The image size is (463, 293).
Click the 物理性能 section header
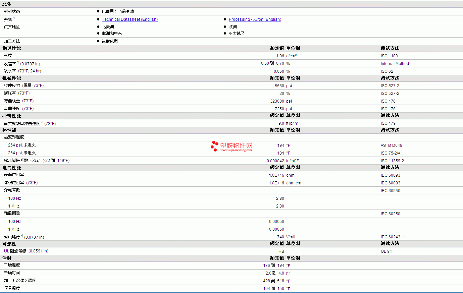click(12, 48)
